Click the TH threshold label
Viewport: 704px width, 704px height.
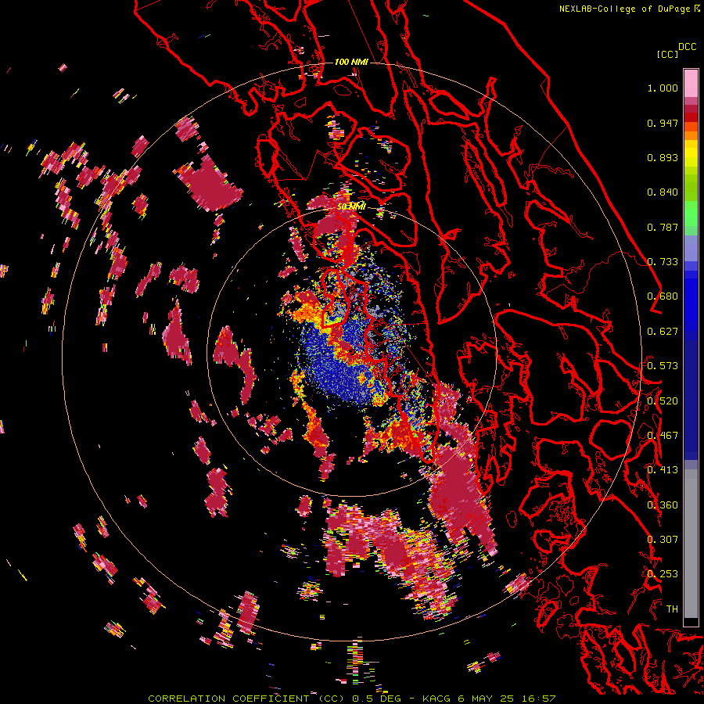pyautogui.click(x=672, y=609)
